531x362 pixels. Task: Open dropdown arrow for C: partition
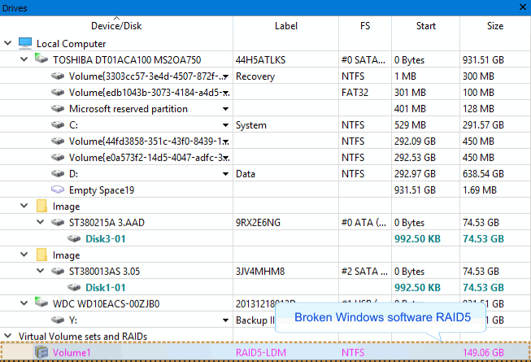225,125
